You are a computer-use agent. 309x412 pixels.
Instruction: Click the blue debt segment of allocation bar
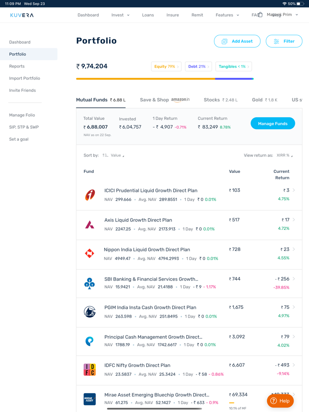[x=234, y=79]
